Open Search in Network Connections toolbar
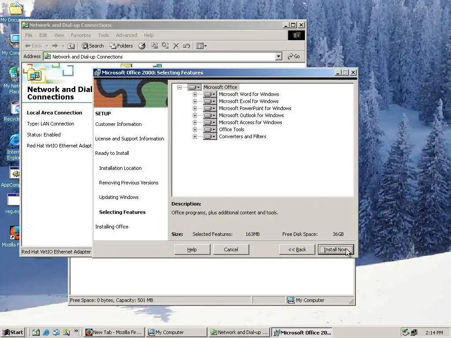Image resolution: width=451 pixels, height=338 pixels. click(x=92, y=46)
